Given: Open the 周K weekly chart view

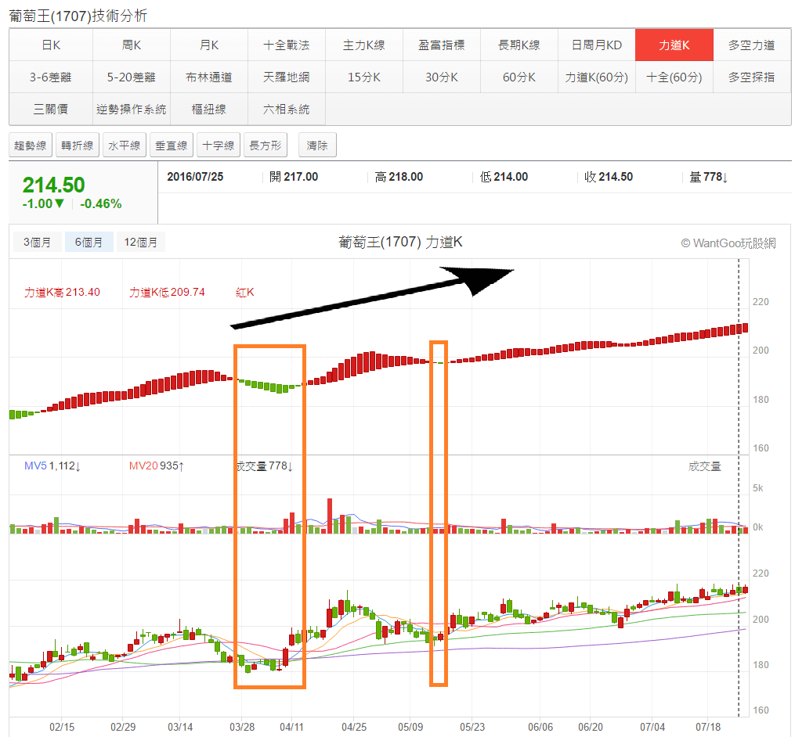Looking at the screenshot, I should (130, 45).
